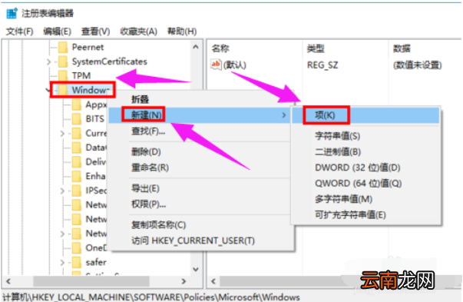Click the Registry Editor app icon in title bar
463x302 pixels.
click(x=12, y=13)
